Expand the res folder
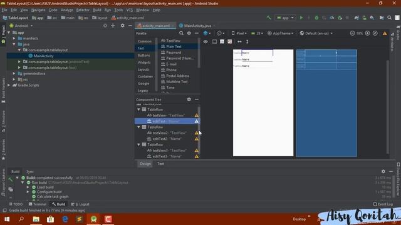This screenshot has width=401, height=225. (14, 79)
